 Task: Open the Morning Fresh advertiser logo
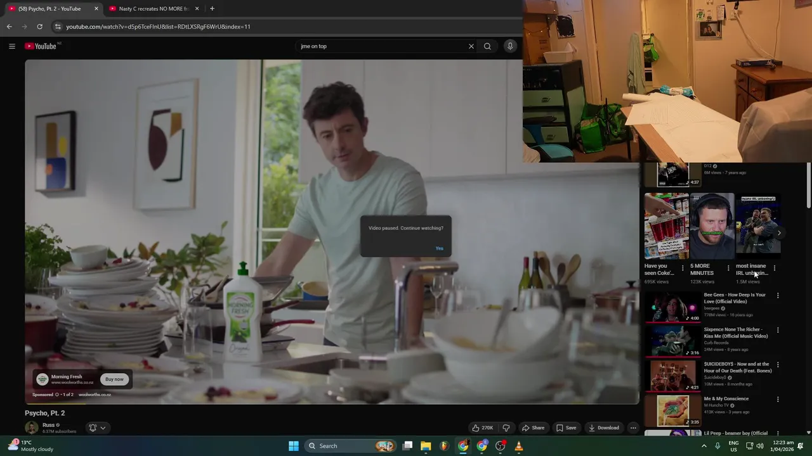pos(42,379)
